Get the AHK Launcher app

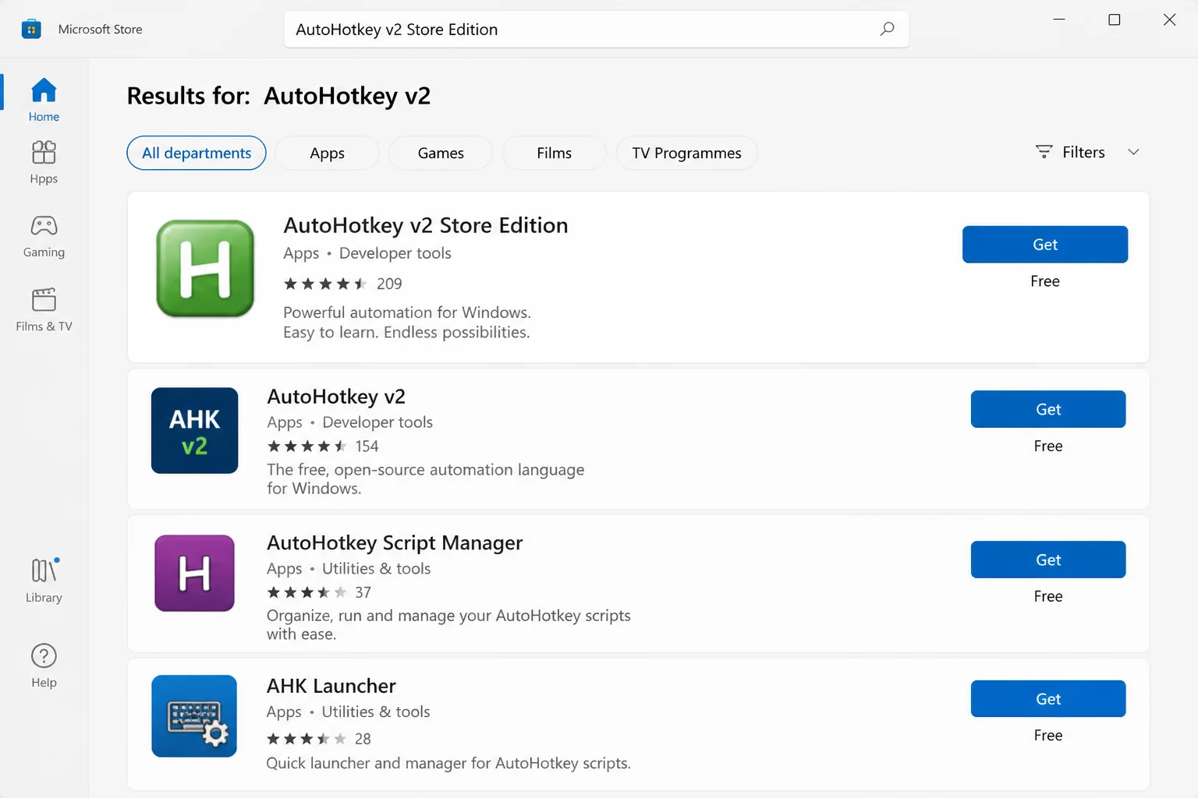click(1048, 699)
